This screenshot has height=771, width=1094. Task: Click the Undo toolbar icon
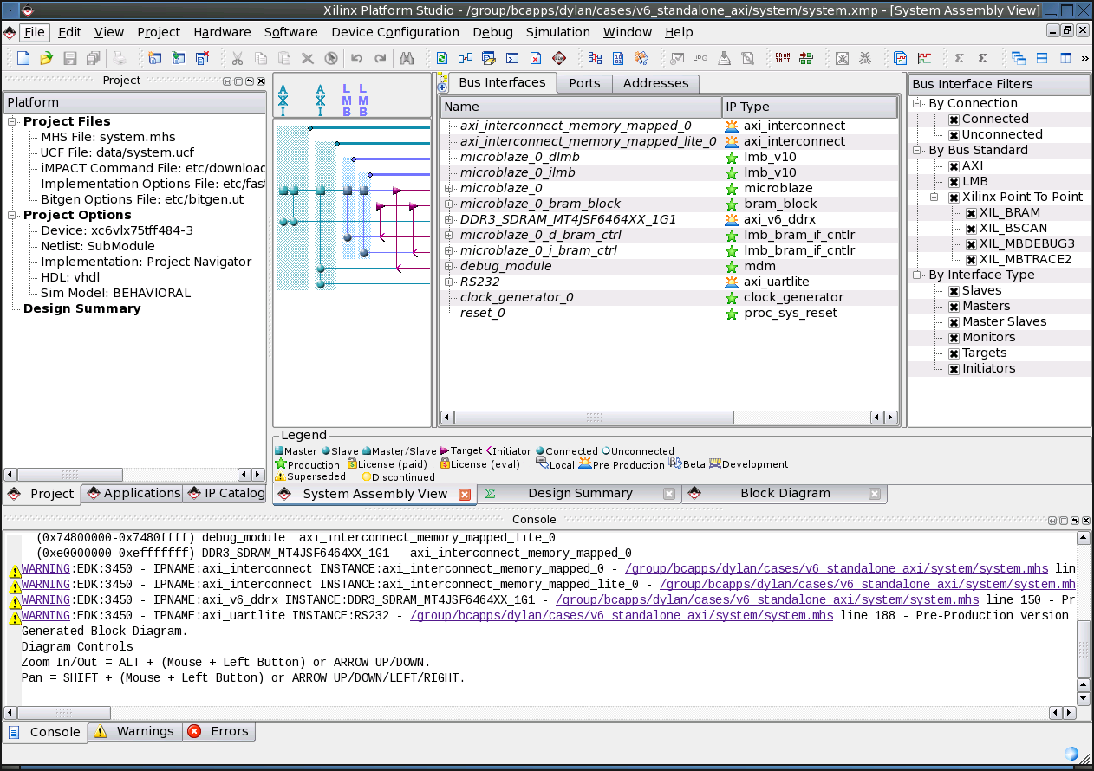coord(356,58)
